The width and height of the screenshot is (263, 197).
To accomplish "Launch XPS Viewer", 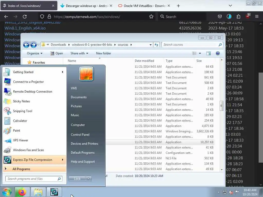I will point(34,140).
